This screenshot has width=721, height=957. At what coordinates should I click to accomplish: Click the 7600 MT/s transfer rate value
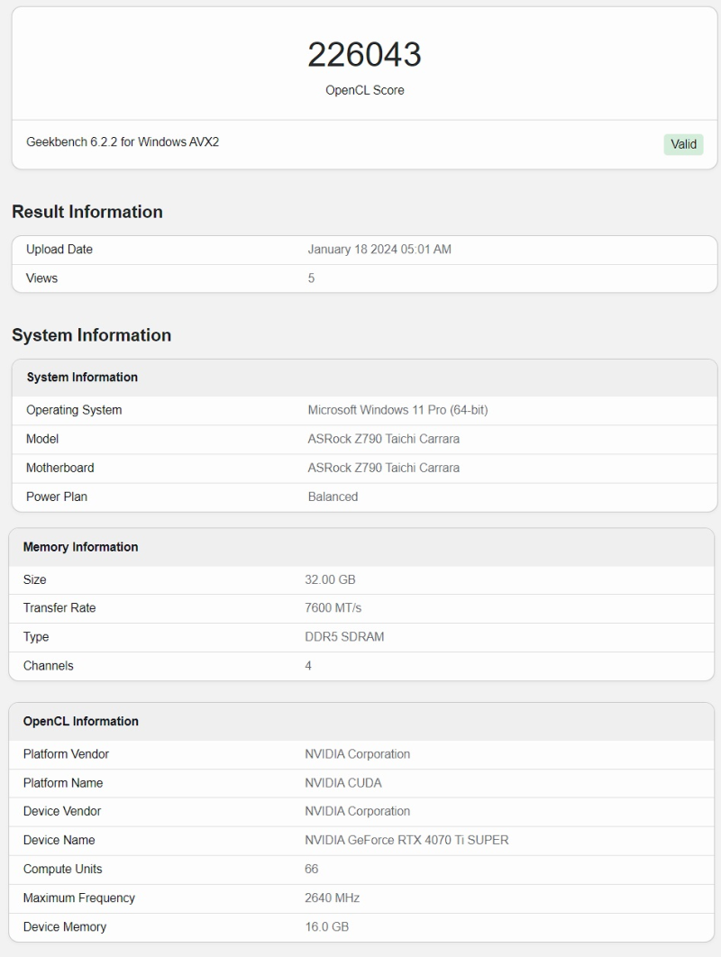[x=333, y=608]
